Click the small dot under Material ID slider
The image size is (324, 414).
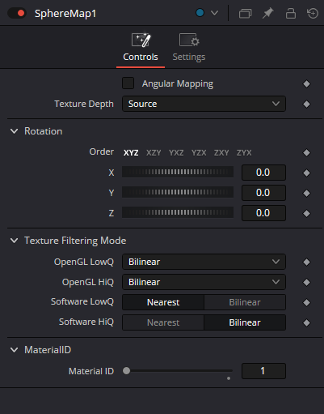click(x=229, y=378)
